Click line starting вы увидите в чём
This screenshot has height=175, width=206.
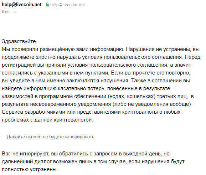96,81
